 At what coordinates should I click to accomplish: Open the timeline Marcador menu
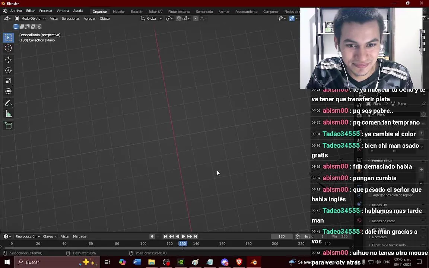(x=80, y=237)
